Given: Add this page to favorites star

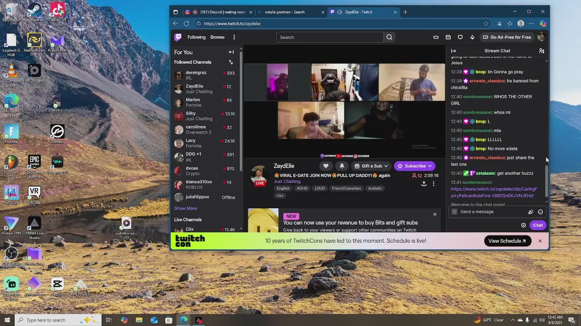Looking at the screenshot, I should [x=486, y=24].
